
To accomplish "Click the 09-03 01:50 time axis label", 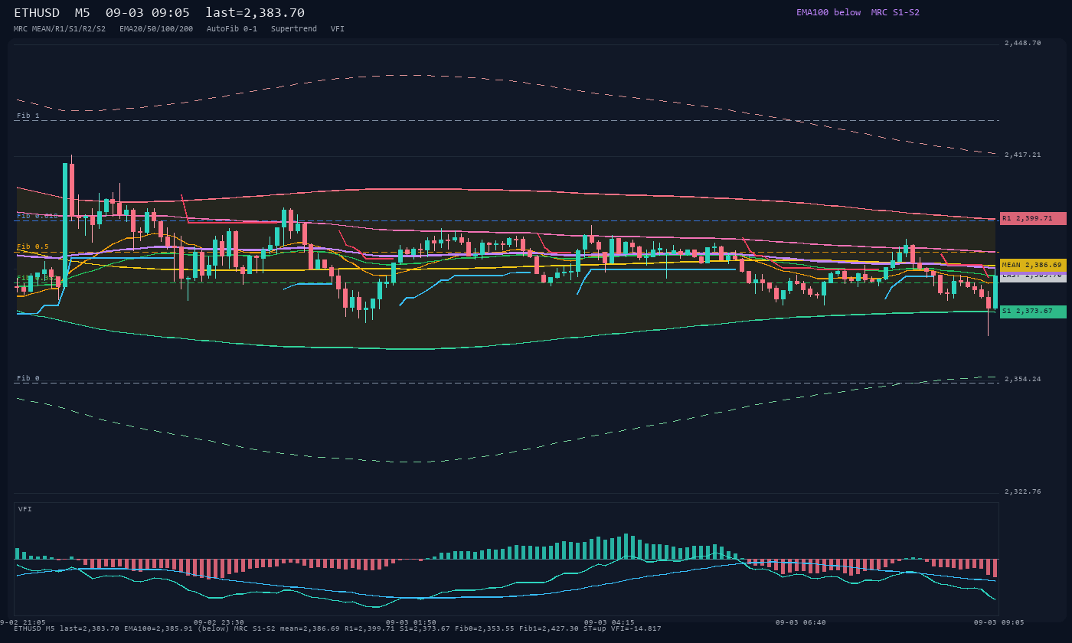I will pyautogui.click(x=411, y=622).
